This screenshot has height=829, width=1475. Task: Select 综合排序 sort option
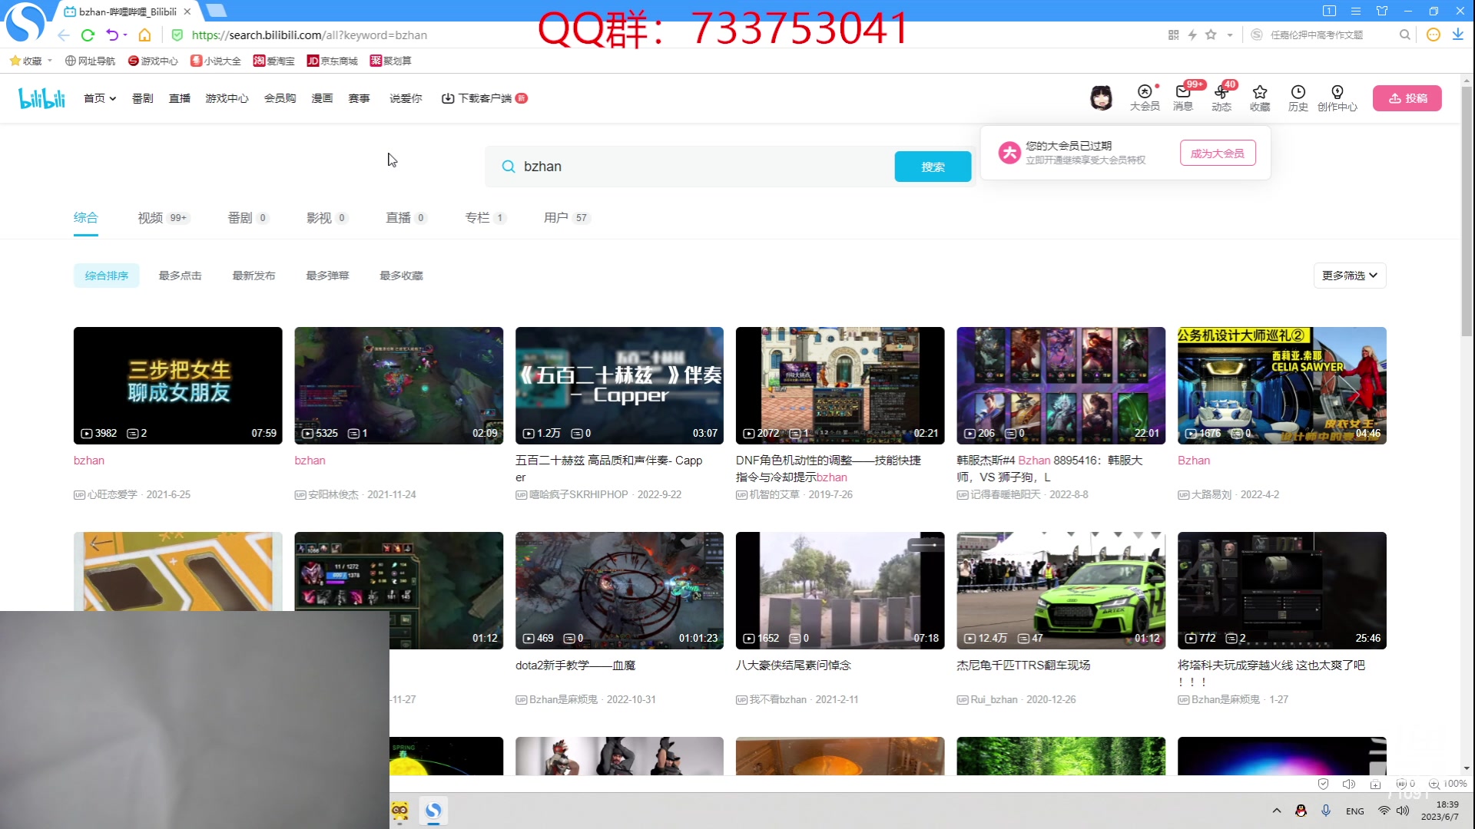tap(107, 276)
